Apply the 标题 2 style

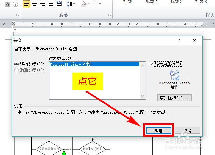(x=176, y=2)
